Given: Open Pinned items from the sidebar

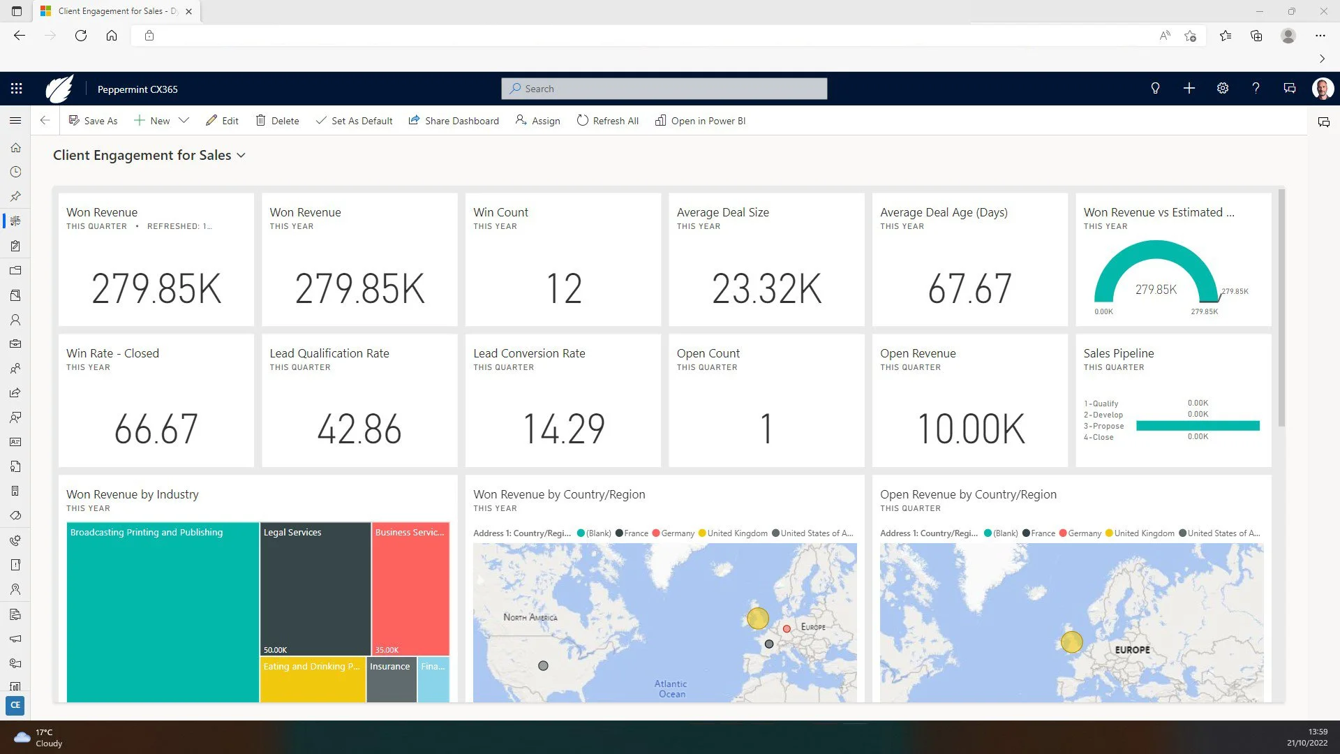Looking at the screenshot, I should [15, 196].
